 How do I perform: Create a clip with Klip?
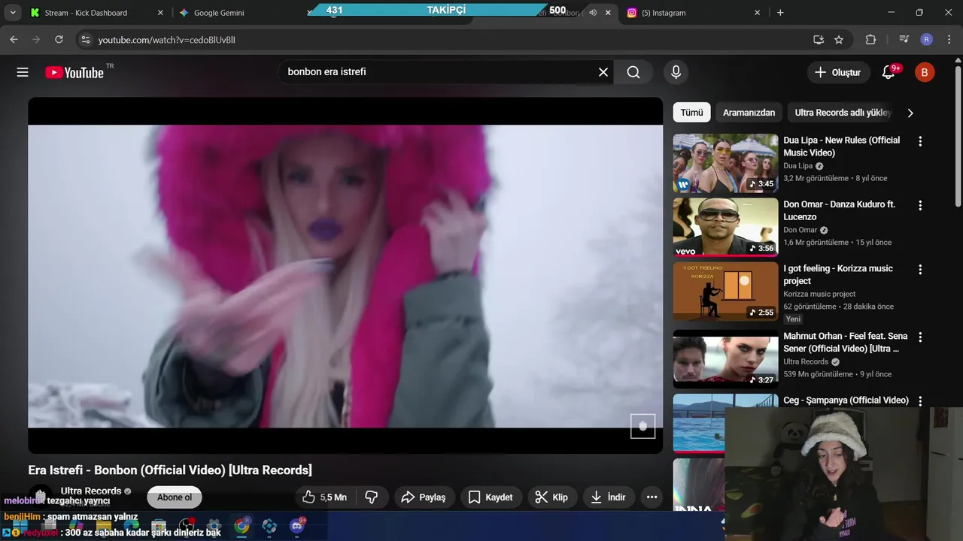551,497
